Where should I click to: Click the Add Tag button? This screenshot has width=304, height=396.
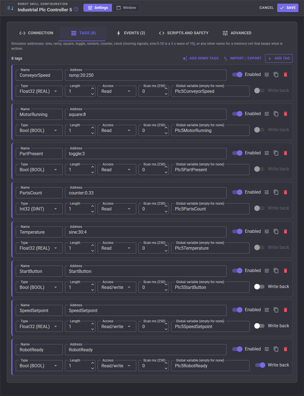[x=279, y=58]
